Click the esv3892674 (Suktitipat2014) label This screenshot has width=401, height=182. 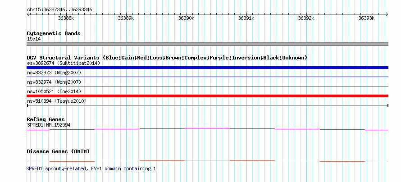tap(64, 63)
